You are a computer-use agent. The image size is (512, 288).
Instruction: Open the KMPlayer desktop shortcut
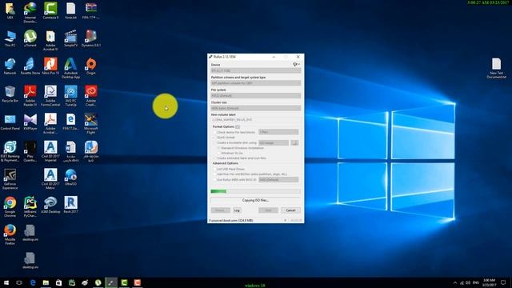pyautogui.click(x=30, y=122)
